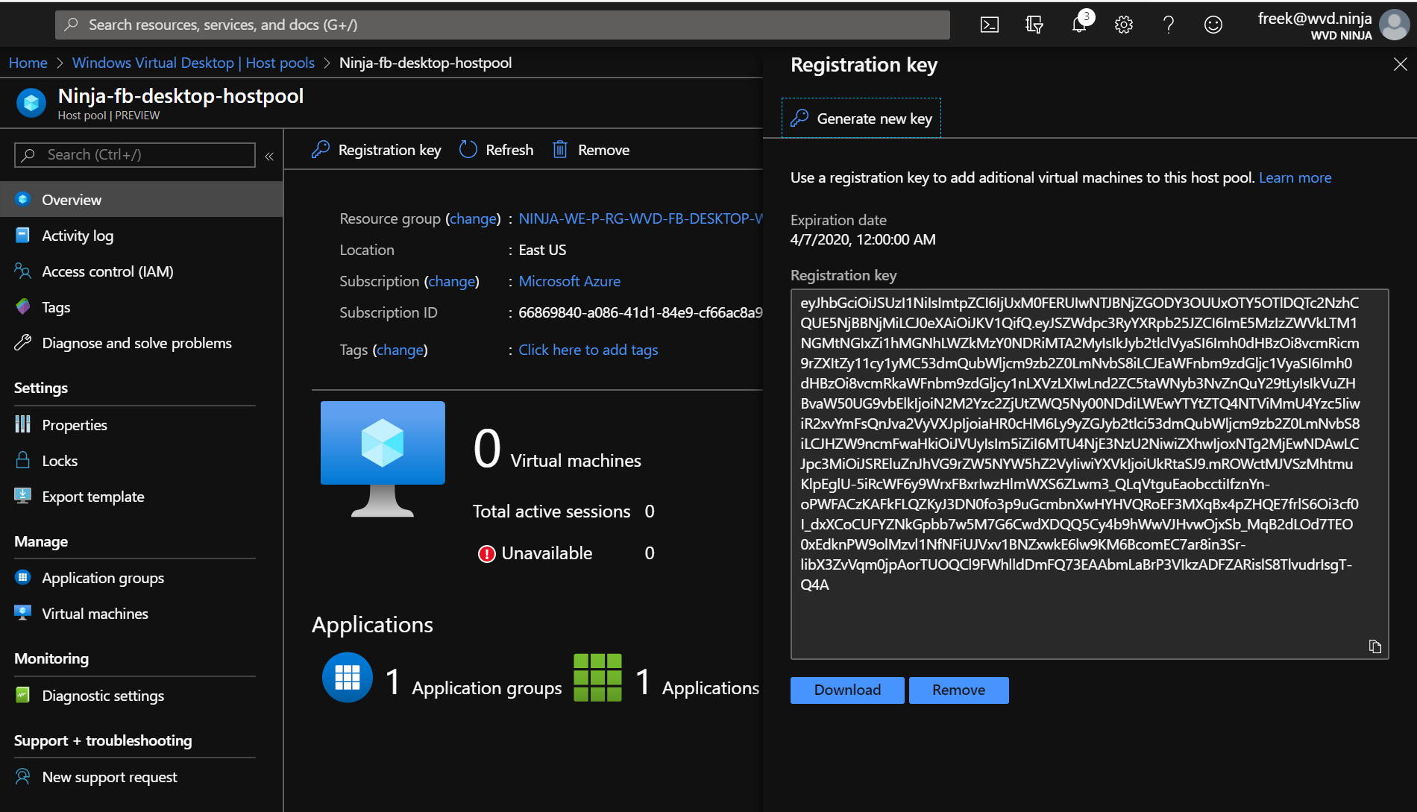Click the red Unavailable warning icon
This screenshot has height=812, width=1417.
tap(486, 554)
